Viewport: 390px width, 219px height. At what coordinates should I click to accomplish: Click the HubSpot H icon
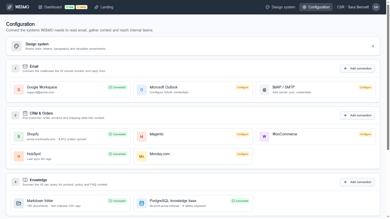tap(19, 156)
